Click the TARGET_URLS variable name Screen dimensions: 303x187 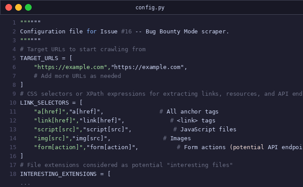tap(39, 58)
